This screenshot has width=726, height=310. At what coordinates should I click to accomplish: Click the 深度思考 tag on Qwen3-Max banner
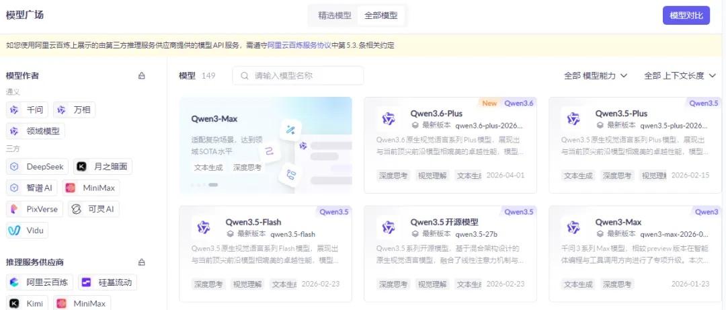point(247,167)
